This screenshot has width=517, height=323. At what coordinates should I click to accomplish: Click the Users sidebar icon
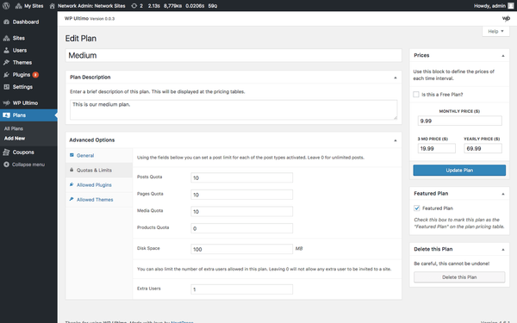pos(6,51)
